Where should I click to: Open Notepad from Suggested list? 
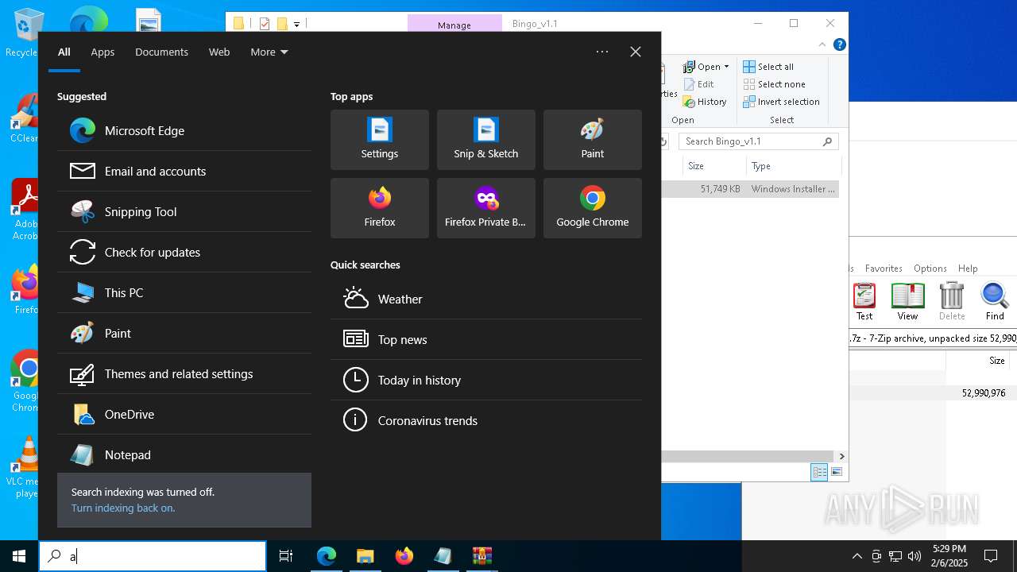pyautogui.click(x=184, y=454)
